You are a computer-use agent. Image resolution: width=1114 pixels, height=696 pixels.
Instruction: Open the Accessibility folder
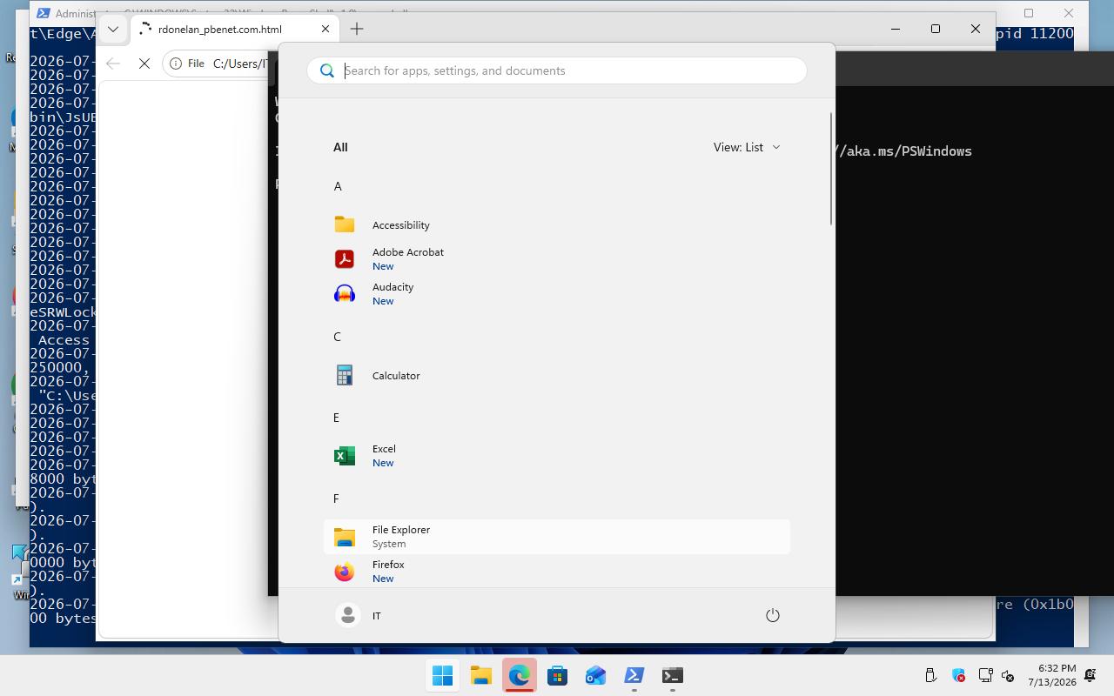coord(557,224)
